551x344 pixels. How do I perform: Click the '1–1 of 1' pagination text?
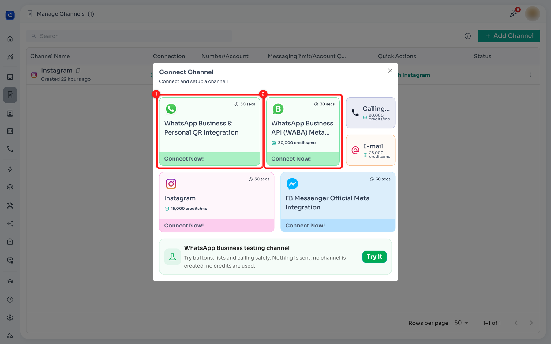492,323
